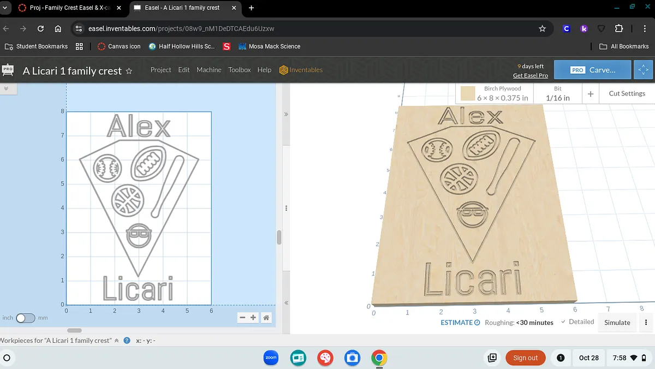The width and height of the screenshot is (655, 369).
Task: Open Workpieces help question mark icon
Action: (127, 341)
